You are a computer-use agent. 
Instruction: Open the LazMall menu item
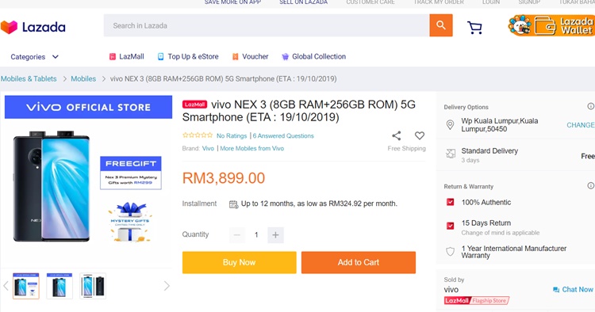click(x=126, y=56)
